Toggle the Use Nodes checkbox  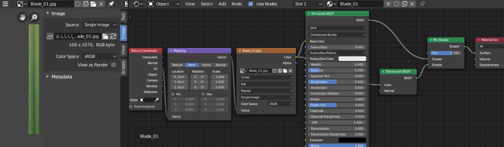point(251,4)
